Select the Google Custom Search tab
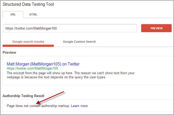 click(x=79, y=42)
